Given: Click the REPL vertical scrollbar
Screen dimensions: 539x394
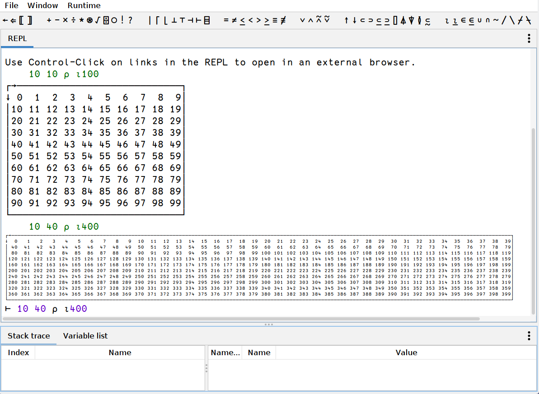Looking at the screenshot, I should tap(534, 217).
